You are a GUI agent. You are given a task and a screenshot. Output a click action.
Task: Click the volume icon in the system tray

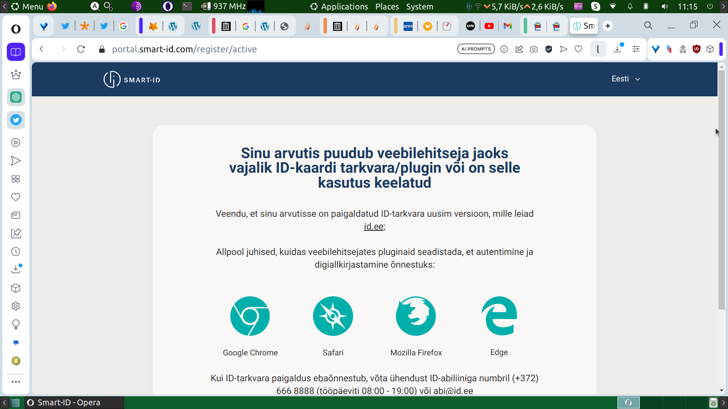665,6
